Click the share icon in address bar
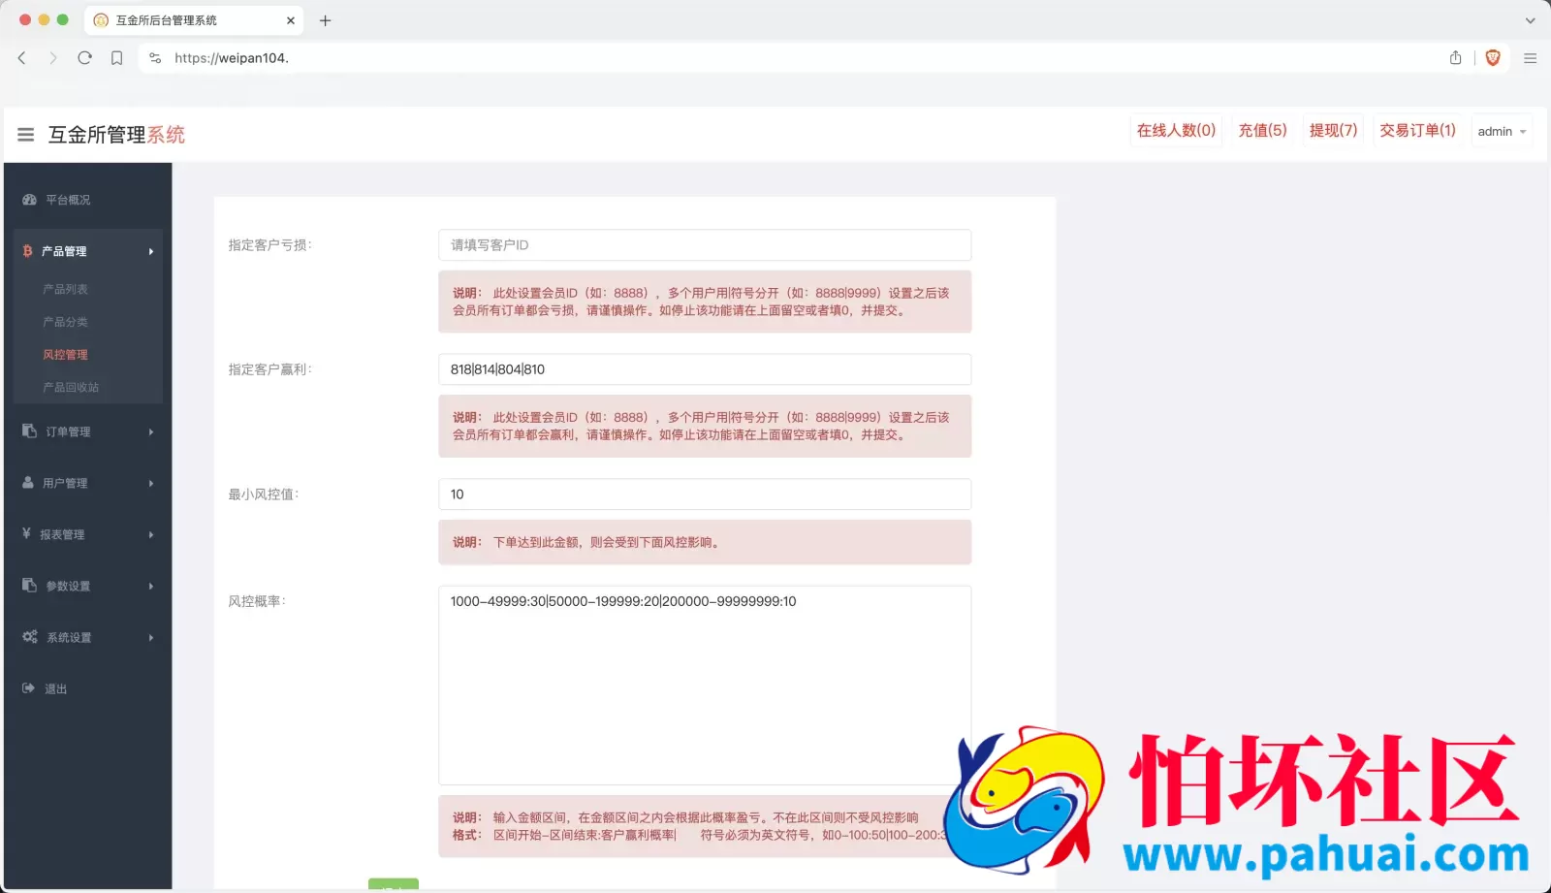This screenshot has width=1551, height=893. pos(1455,58)
